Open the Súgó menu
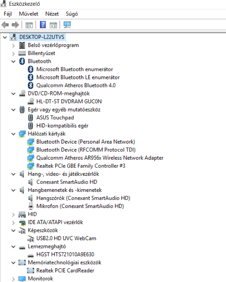Image resolution: width=226 pixels, height=282 pixels. point(72,14)
